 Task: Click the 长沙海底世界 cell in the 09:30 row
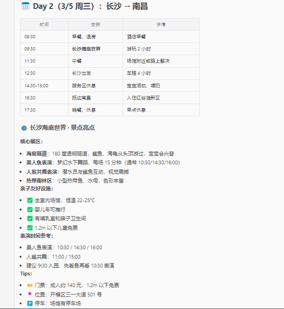coord(86,49)
